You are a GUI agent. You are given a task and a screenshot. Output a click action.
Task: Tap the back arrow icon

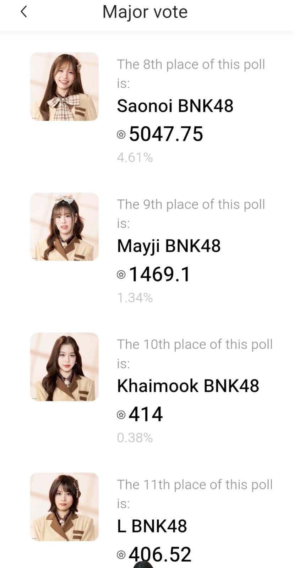click(24, 12)
